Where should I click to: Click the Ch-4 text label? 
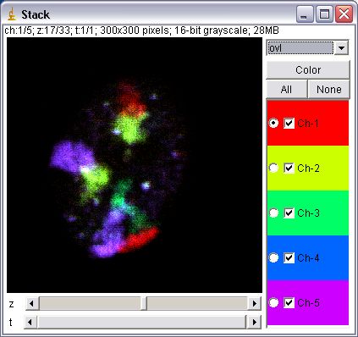(x=308, y=257)
